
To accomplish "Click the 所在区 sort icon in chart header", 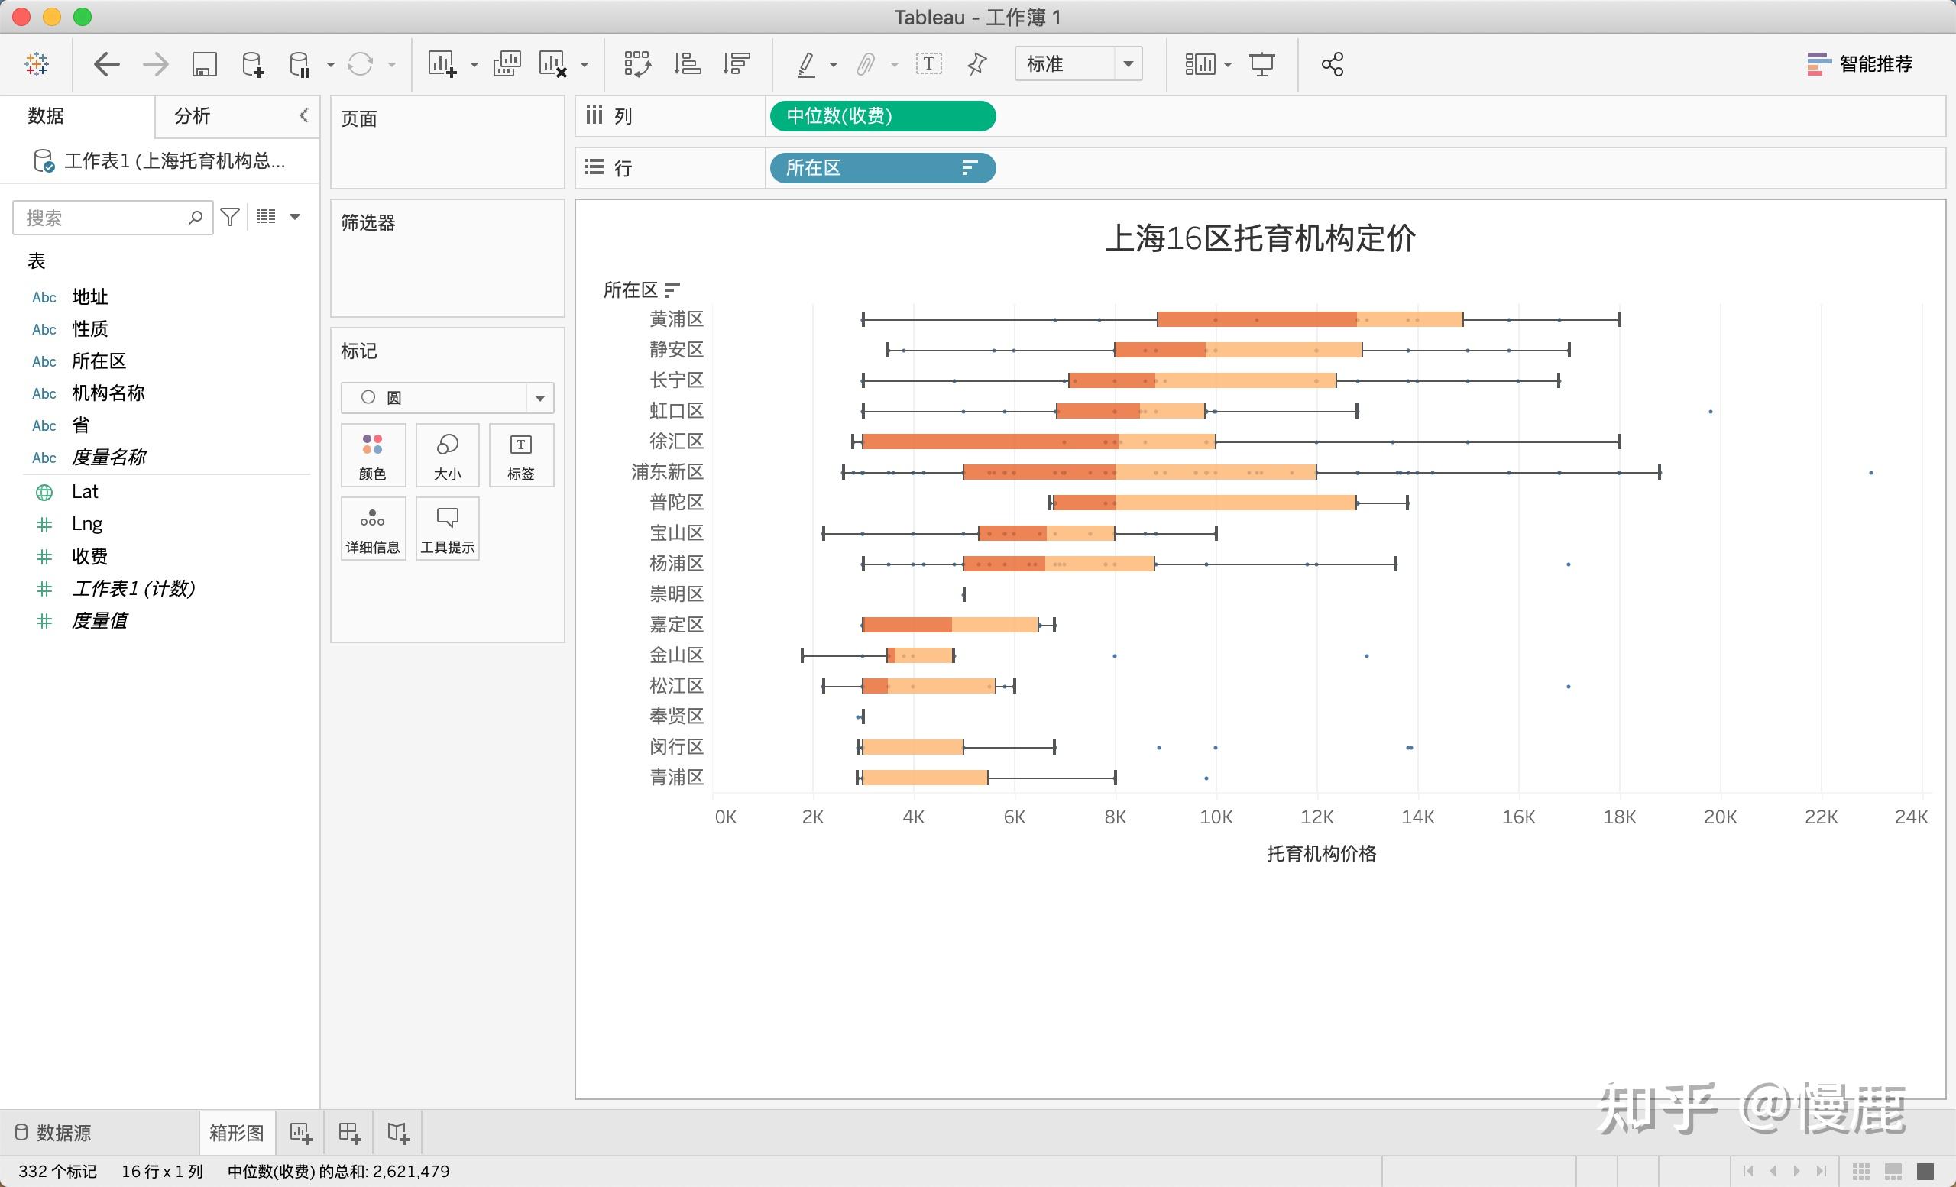I will [x=672, y=289].
